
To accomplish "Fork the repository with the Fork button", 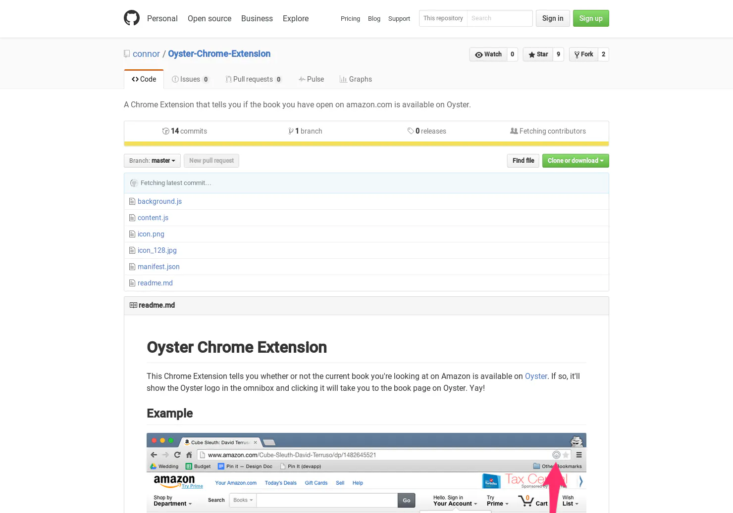I will [584, 54].
